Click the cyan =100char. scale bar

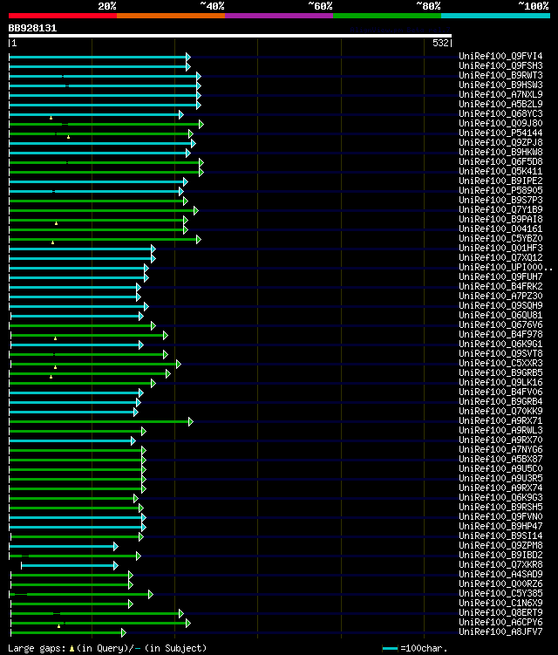(390, 649)
